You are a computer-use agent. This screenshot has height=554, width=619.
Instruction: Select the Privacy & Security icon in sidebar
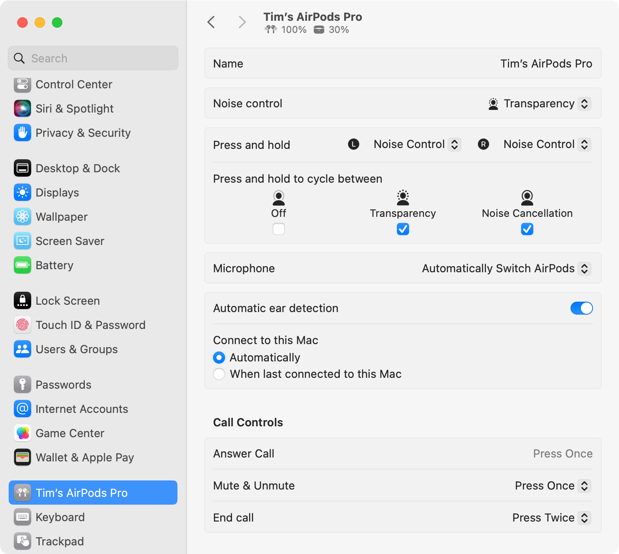[x=22, y=133]
